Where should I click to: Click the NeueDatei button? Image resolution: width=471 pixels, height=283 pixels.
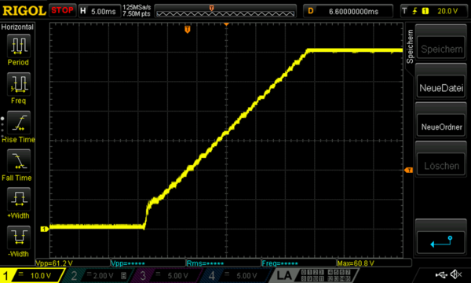(x=441, y=88)
